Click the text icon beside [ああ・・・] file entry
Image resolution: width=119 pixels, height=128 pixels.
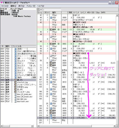click(15, 49)
